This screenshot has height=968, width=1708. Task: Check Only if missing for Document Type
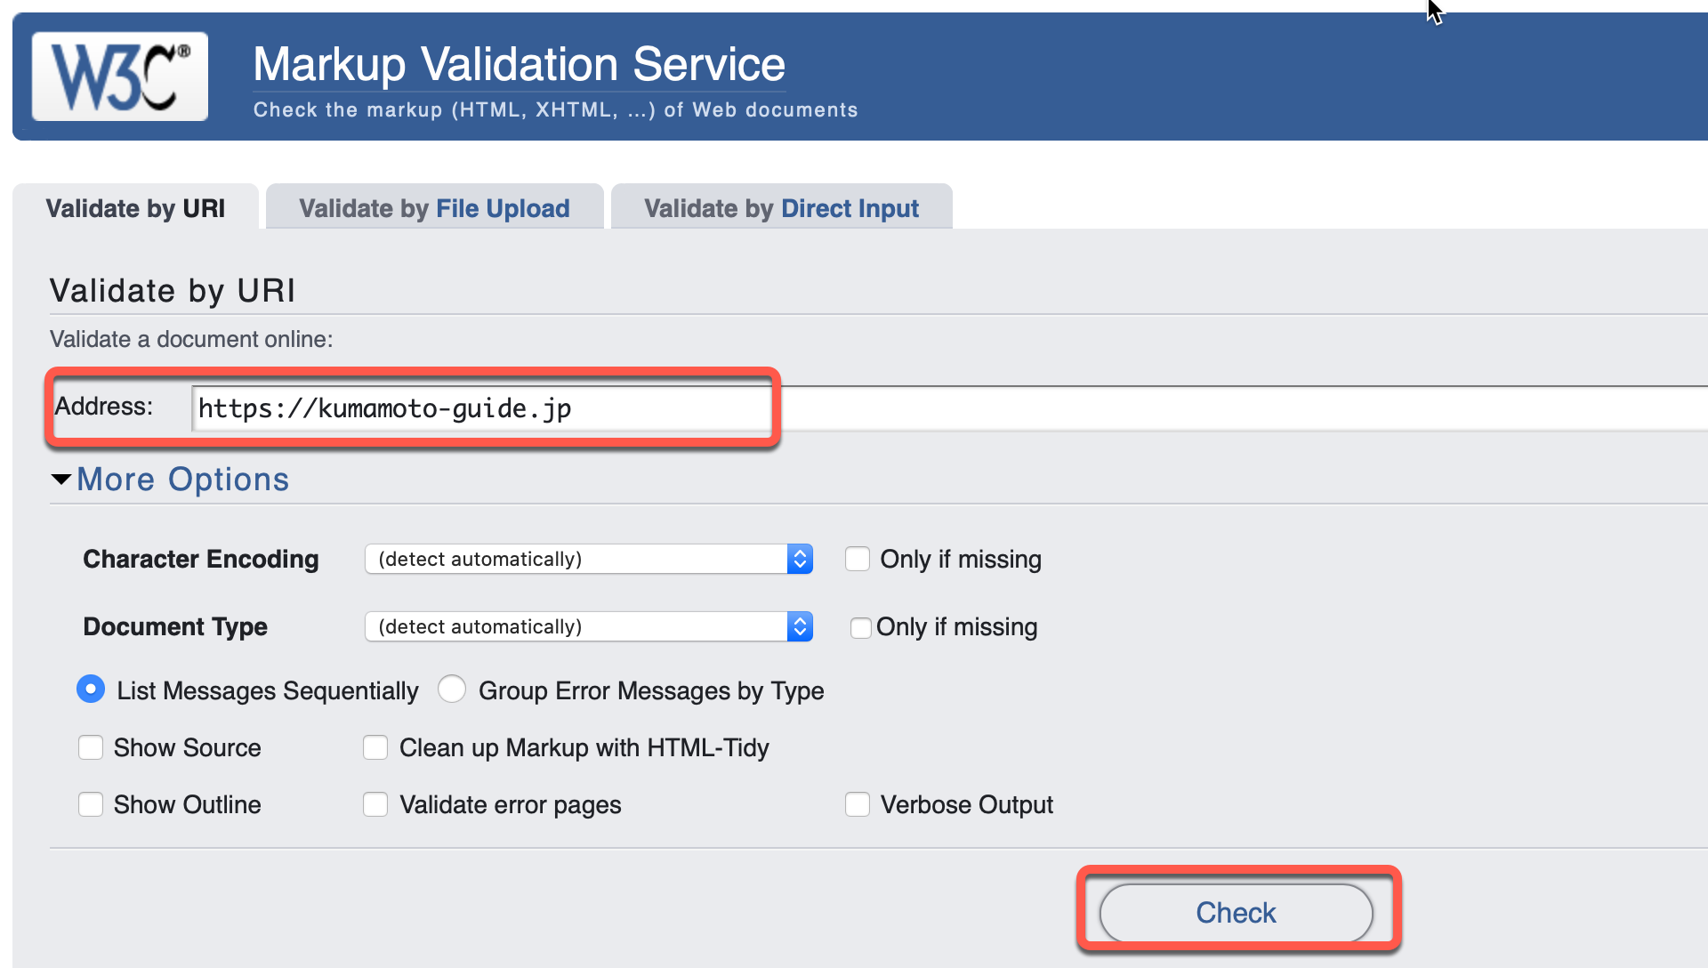(860, 627)
